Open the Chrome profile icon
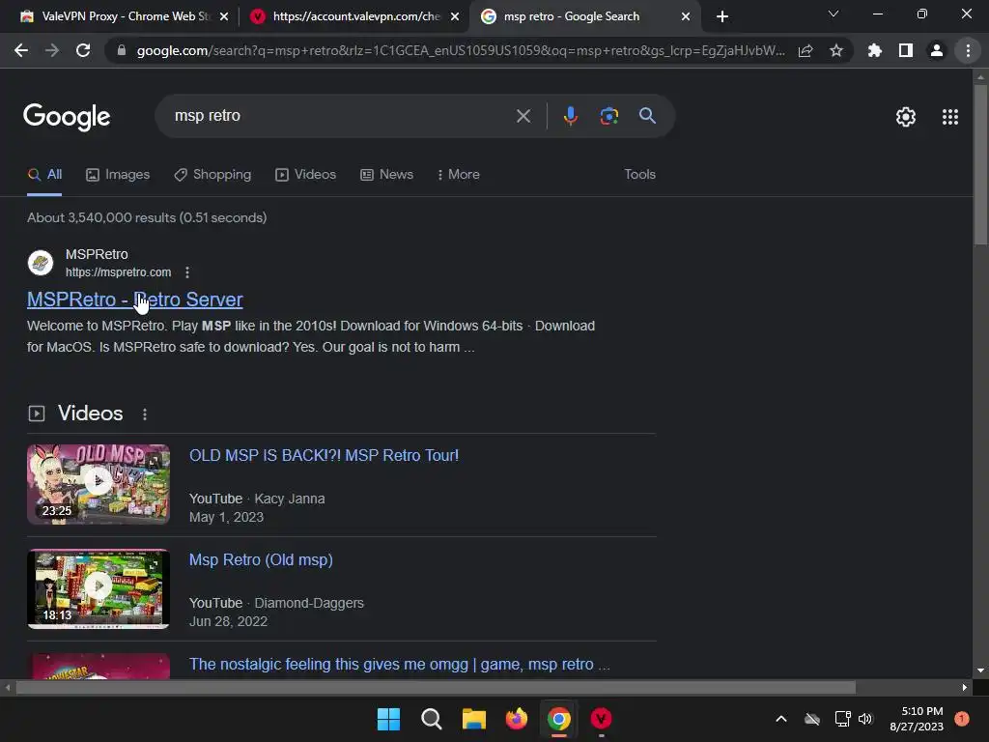 937,50
